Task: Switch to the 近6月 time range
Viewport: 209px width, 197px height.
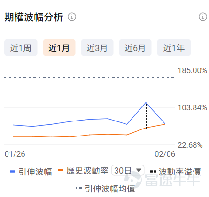Action: [135, 48]
